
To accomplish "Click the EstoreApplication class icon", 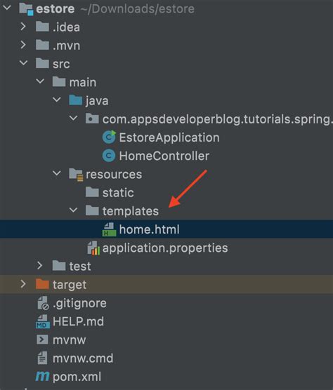I will click(109, 137).
